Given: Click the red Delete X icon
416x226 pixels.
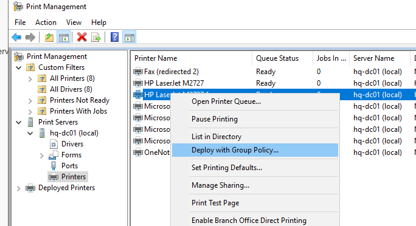Looking at the screenshot, I should (x=82, y=37).
